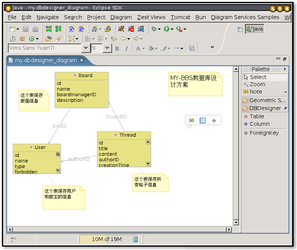Open the Diagram menu

click(121, 17)
